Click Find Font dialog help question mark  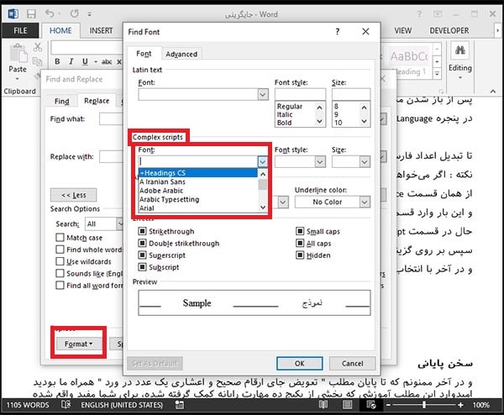pyautogui.click(x=337, y=31)
